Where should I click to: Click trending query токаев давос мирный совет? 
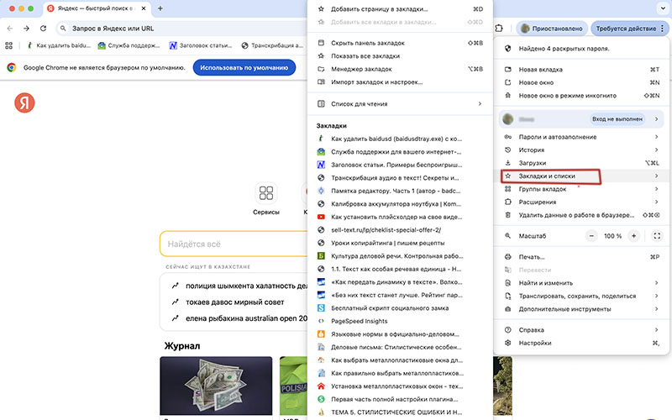[235, 302]
